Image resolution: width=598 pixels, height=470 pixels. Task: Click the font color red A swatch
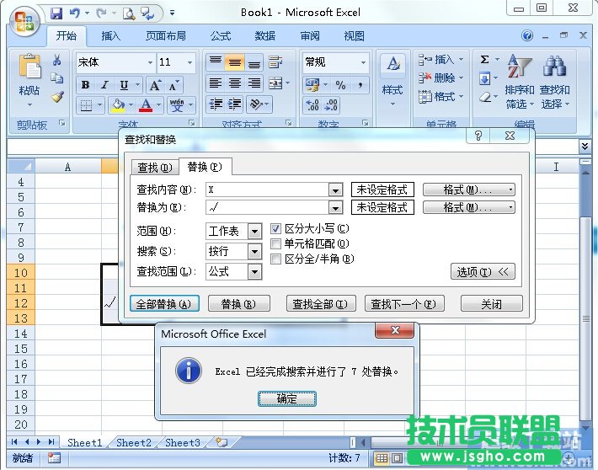click(146, 105)
